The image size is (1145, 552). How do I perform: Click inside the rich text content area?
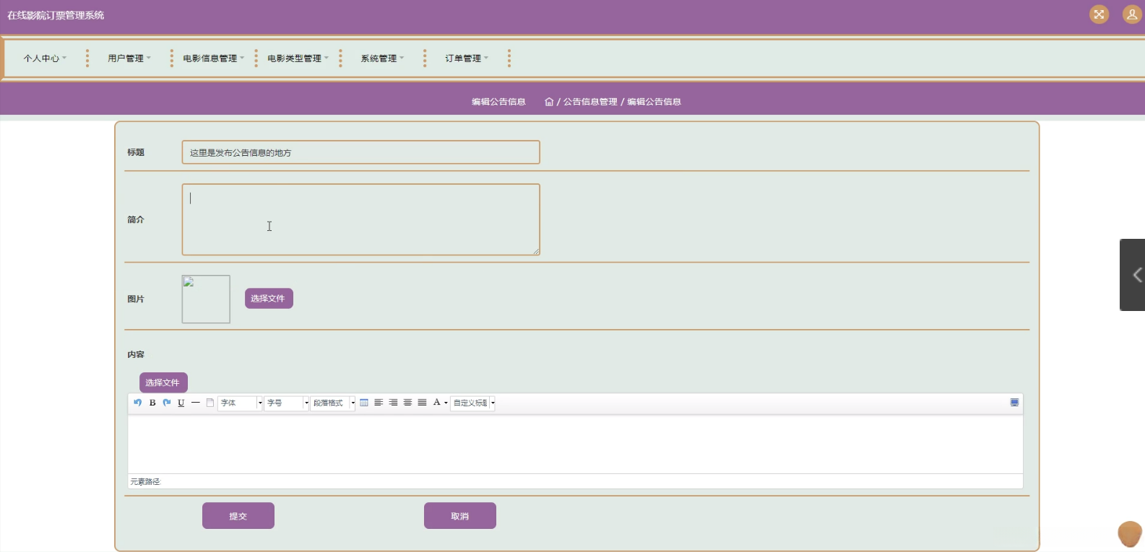coord(576,444)
